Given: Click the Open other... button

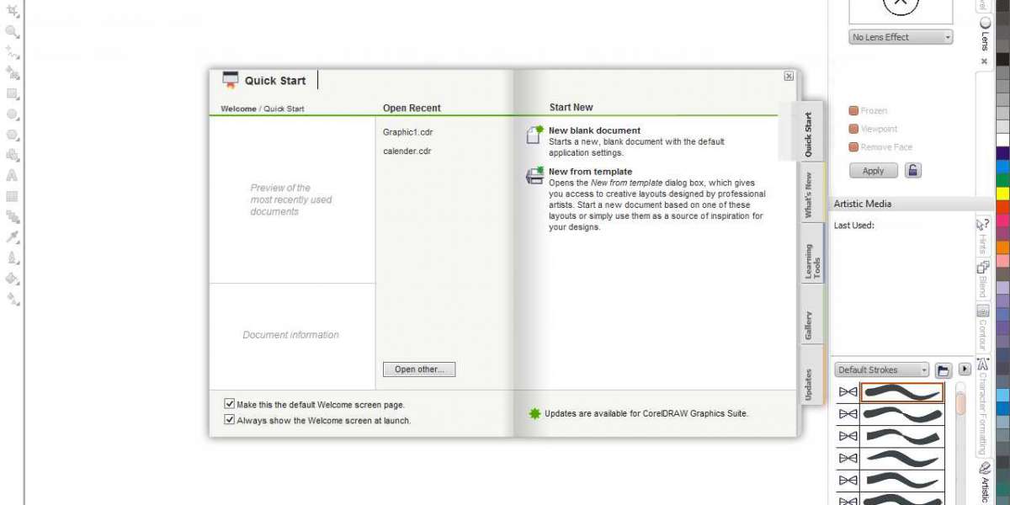Looking at the screenshot, I should point(419,369).
